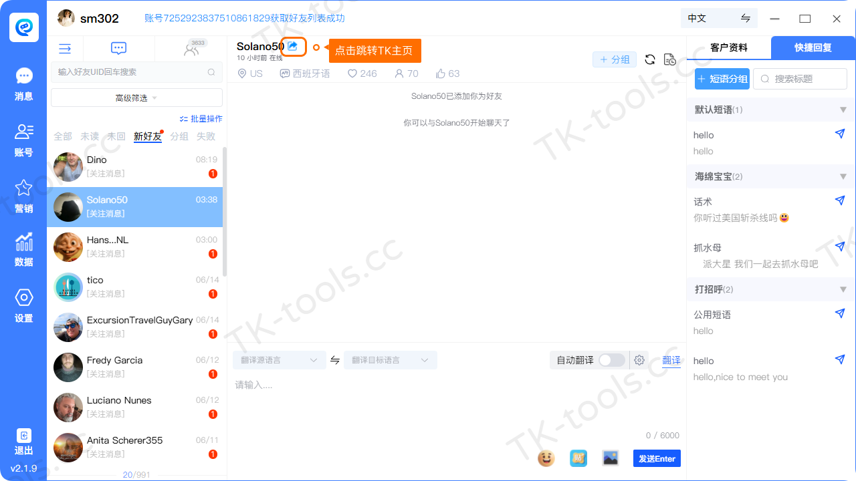Open the 设置 settings section
The height and width of the screenshot is (481, 856).
(23, 306)
